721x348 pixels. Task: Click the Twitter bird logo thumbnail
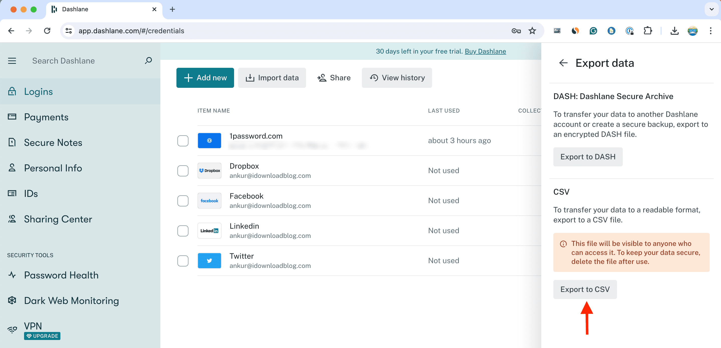click(209, 260)
